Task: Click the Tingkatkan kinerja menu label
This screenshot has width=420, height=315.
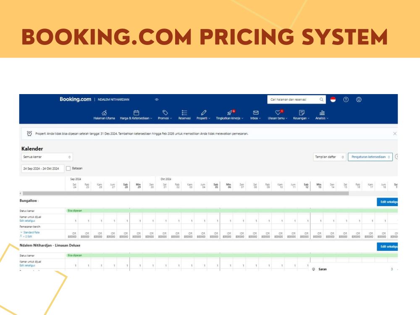Action: 228,118
